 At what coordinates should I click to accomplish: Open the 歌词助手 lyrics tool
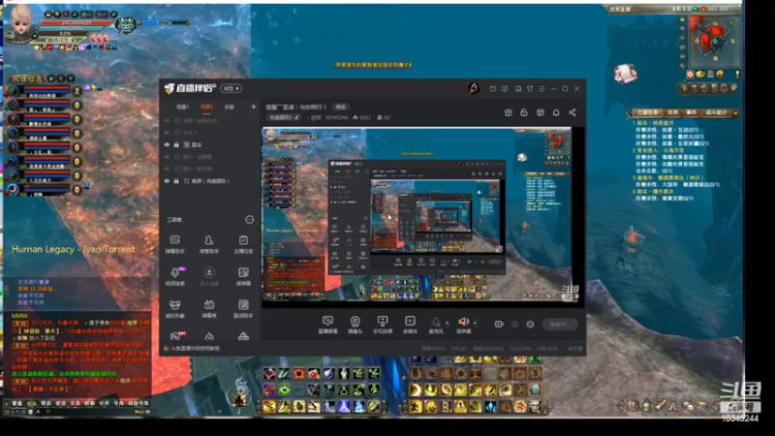tap(243, 308)
